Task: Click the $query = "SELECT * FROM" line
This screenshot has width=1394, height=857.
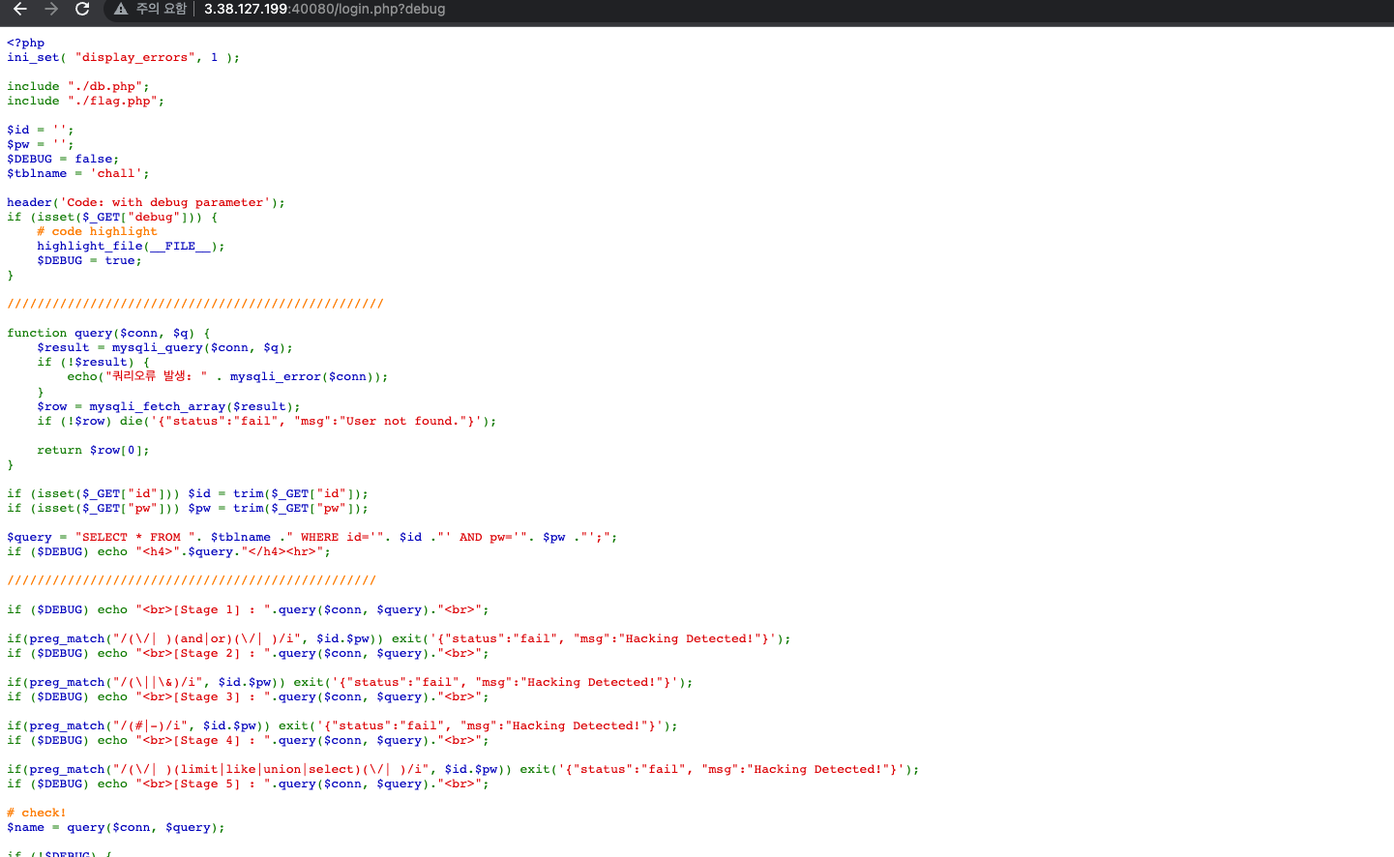Action: tap(311, 537)
